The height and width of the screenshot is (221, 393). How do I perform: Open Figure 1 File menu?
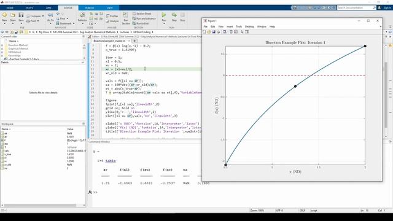click(206, 26)
